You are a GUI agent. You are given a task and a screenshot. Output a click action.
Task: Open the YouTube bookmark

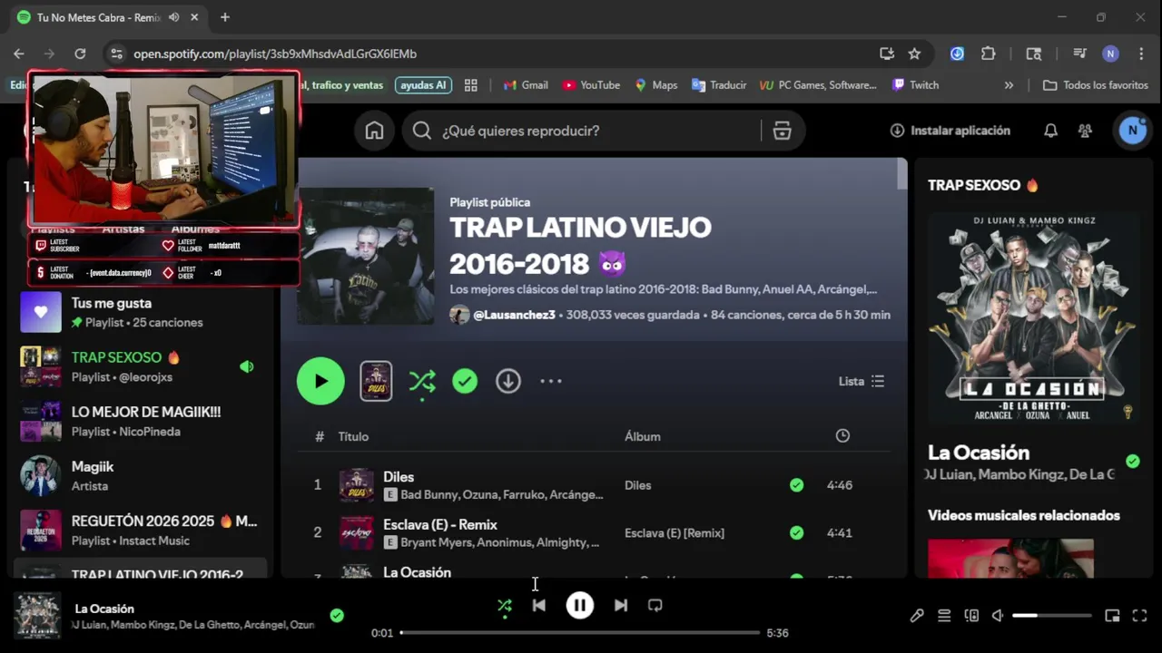coord(591,85)
